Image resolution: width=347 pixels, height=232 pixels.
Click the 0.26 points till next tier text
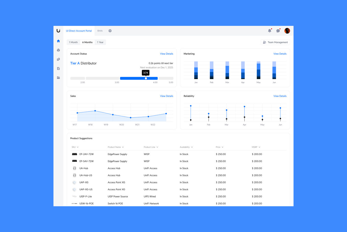pyautogui.click(x=161, y=63)
